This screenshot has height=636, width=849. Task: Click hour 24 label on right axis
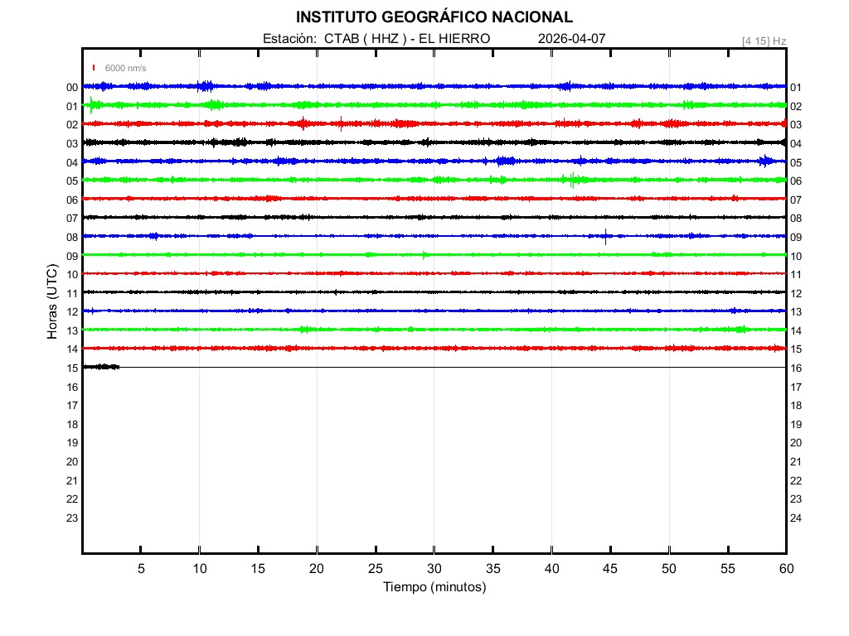[796, 518]
